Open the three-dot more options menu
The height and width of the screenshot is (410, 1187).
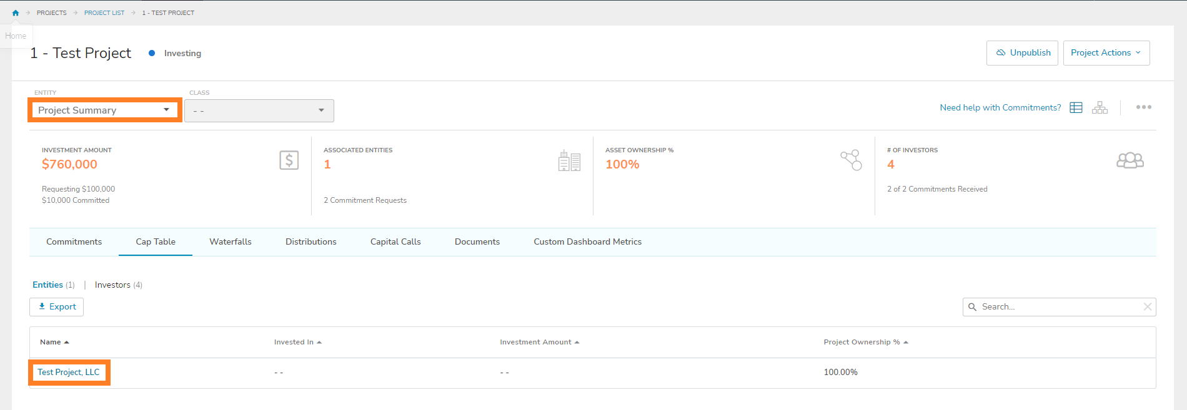[x=1143, y=107]
